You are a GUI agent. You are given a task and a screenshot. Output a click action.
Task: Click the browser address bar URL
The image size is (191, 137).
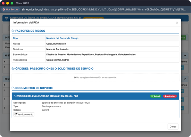(104, 9)
